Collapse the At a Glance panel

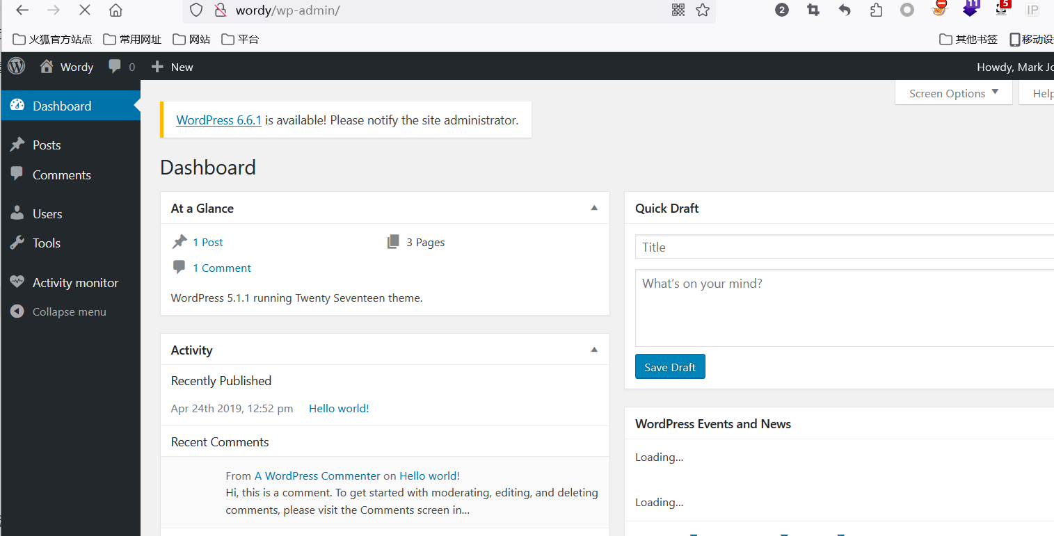tap(594, 208)
